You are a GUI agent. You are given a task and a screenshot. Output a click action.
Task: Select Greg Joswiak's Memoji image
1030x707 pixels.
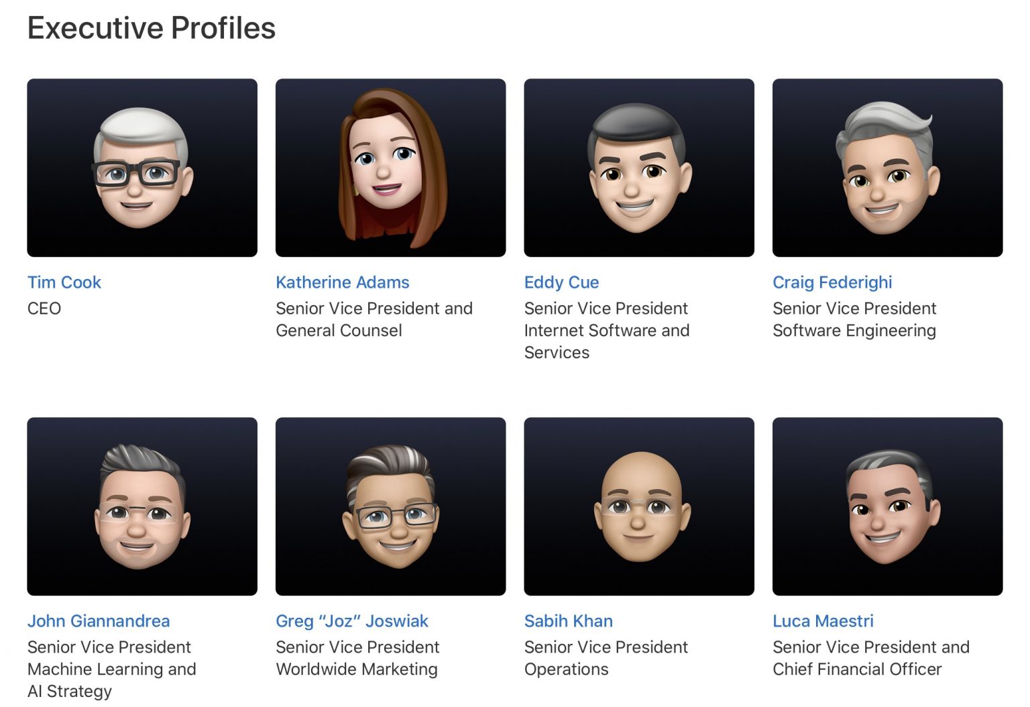click(390, 506)
